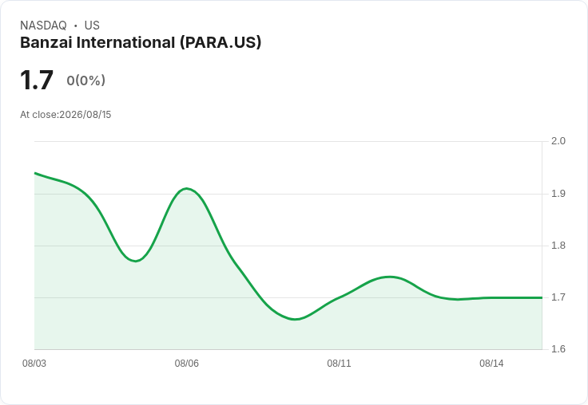Click the 0(0%) price change text
Image resolution: width=588 pixels, height=405 pixels.
pos(85,81)
